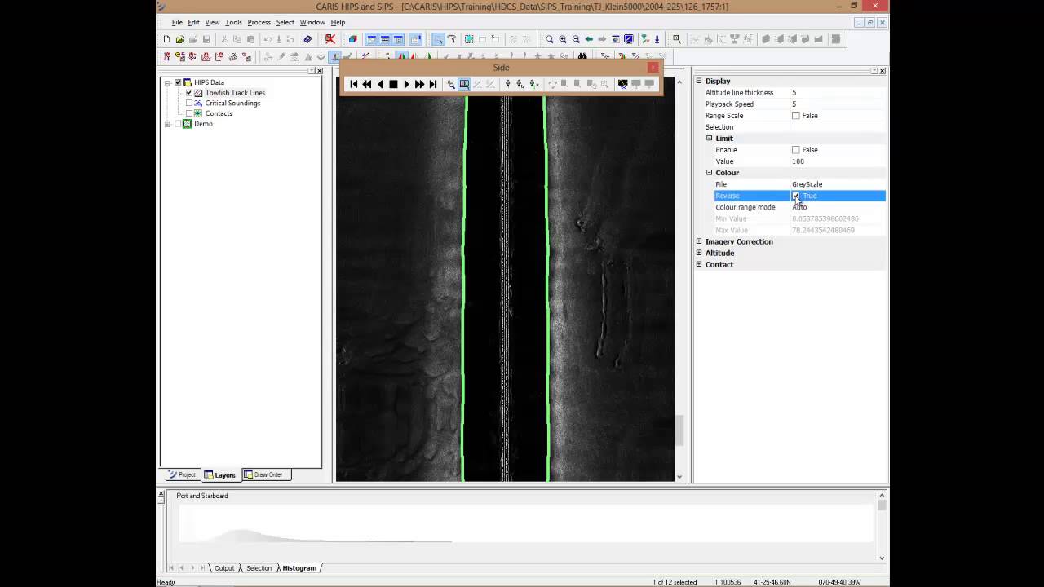Image resolution: width=1044 pixels, height=587 pixels.
Task: Collapse the HIPS Data tree node
Action: point(167,82)
